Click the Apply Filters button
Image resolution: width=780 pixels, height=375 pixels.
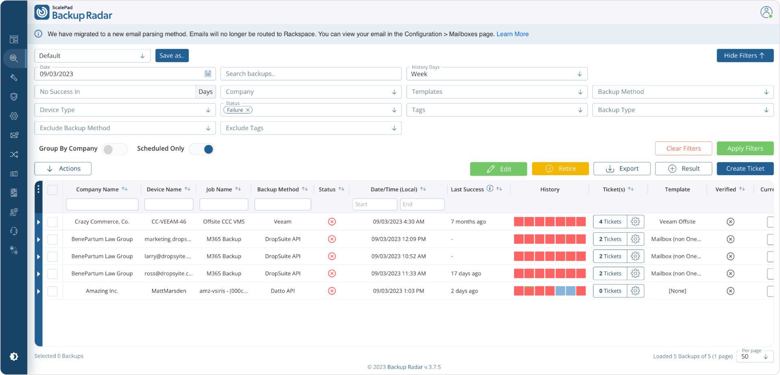(745, 148)
